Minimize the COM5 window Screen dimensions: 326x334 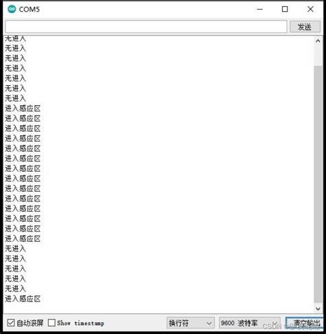[260, 9]
